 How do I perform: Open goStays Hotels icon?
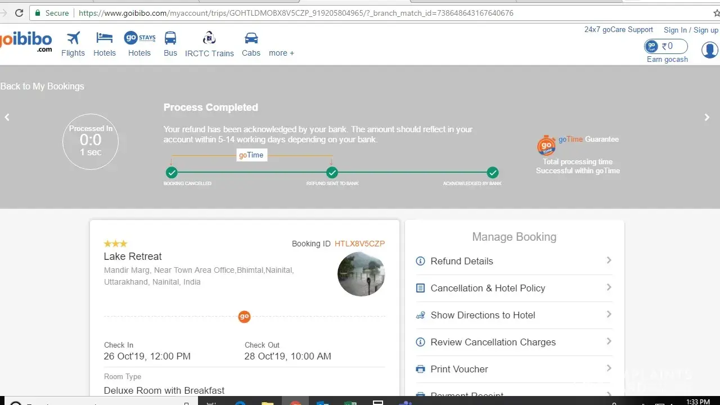(139, 38)
